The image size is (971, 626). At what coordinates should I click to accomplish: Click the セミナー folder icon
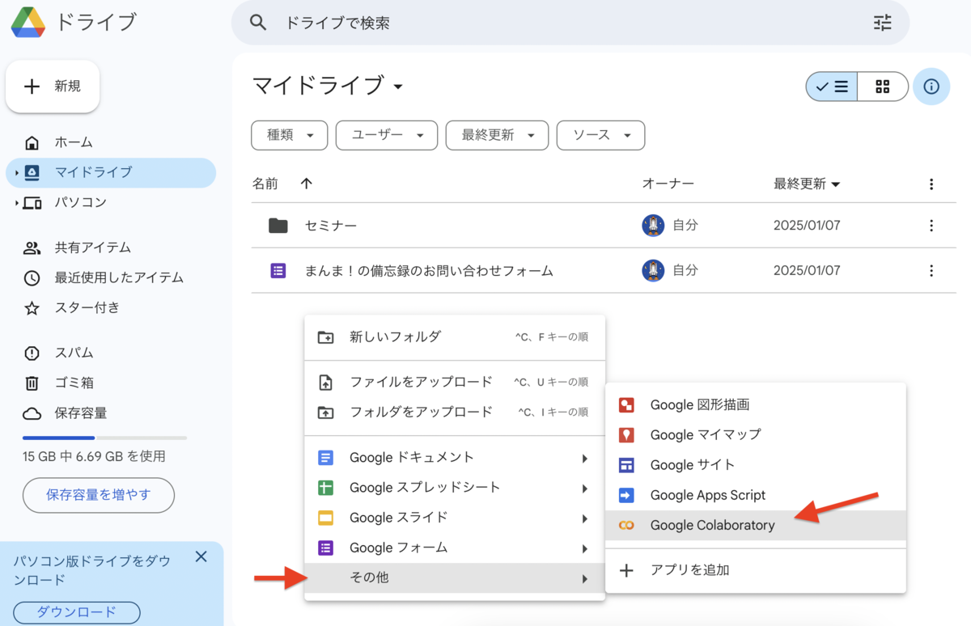pyautogui.click(x=278, y=226)
